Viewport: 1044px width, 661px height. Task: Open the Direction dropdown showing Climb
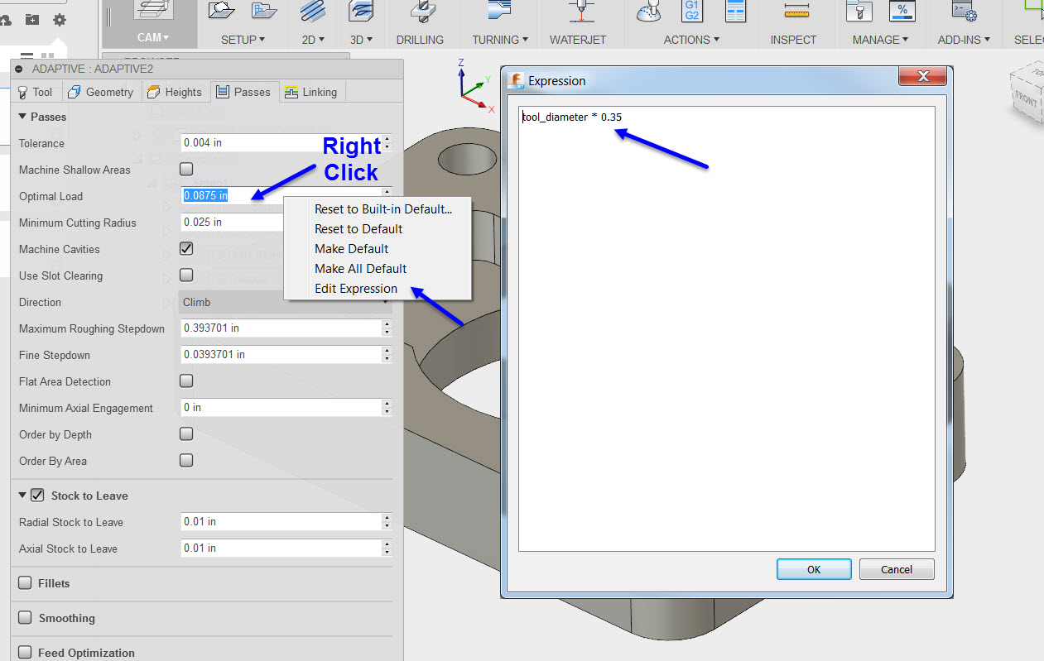coord(286,302)
